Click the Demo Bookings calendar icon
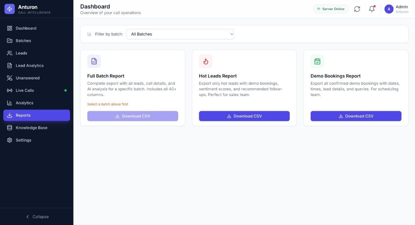The width and height of the screenshot is (415, 225). click(317, 61)
